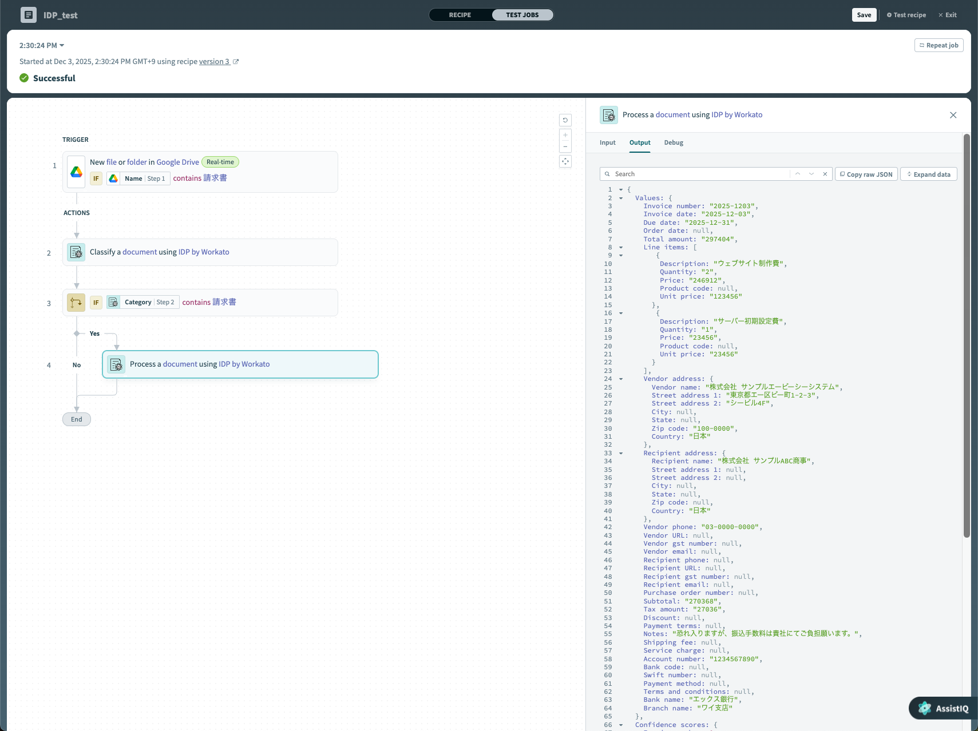Click the IDP icon in output panel header

point(609,115)
